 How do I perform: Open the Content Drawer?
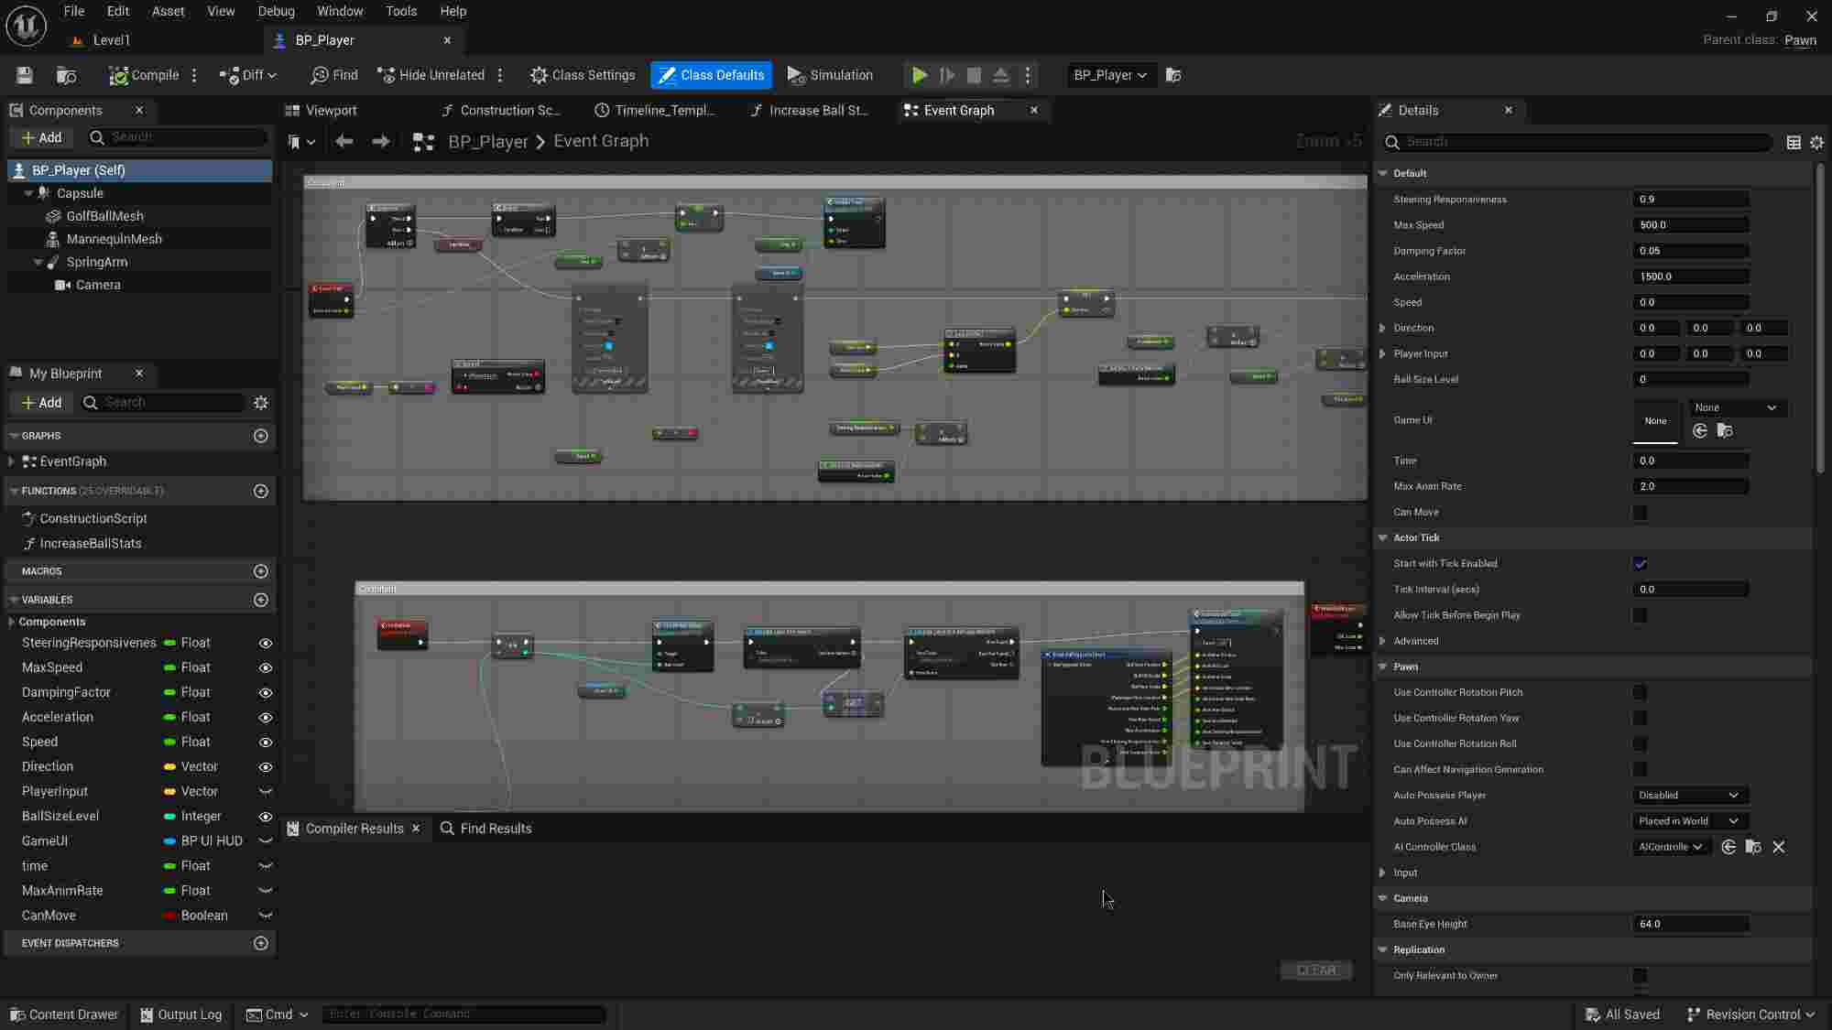pos(63,1014)
